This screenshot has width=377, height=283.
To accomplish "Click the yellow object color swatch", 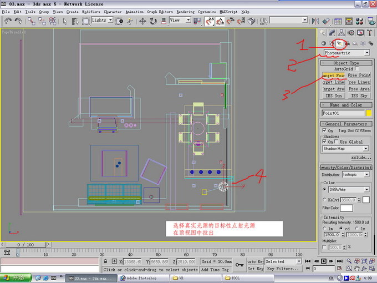I will tap(369, 113).
